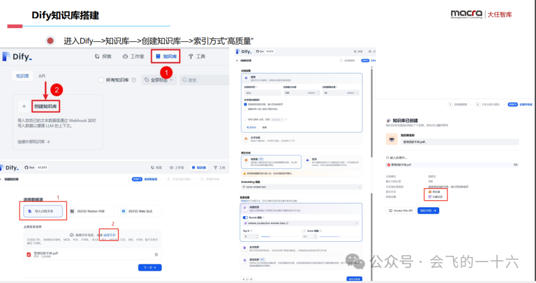Image resolution: width=536 pixels, height=283 pixels.
Task: Click the PDF icon of 管理创新手册.pdf
Action: [x=29, y=254]
